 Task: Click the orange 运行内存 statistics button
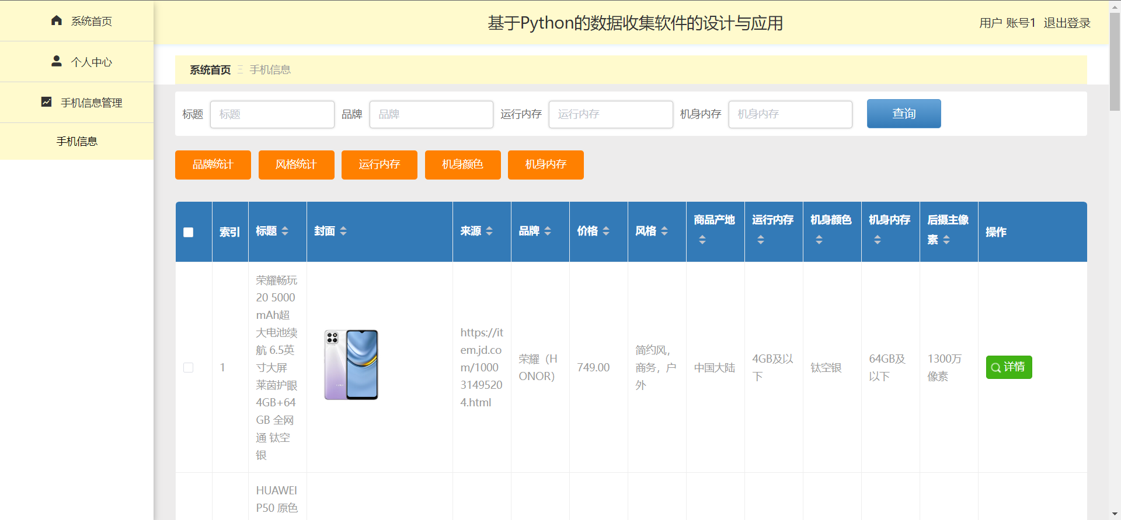coord(380,165)
